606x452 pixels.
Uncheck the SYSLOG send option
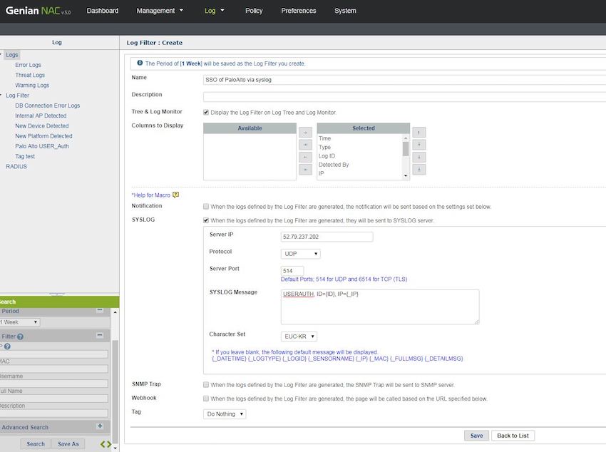[206, 220]
